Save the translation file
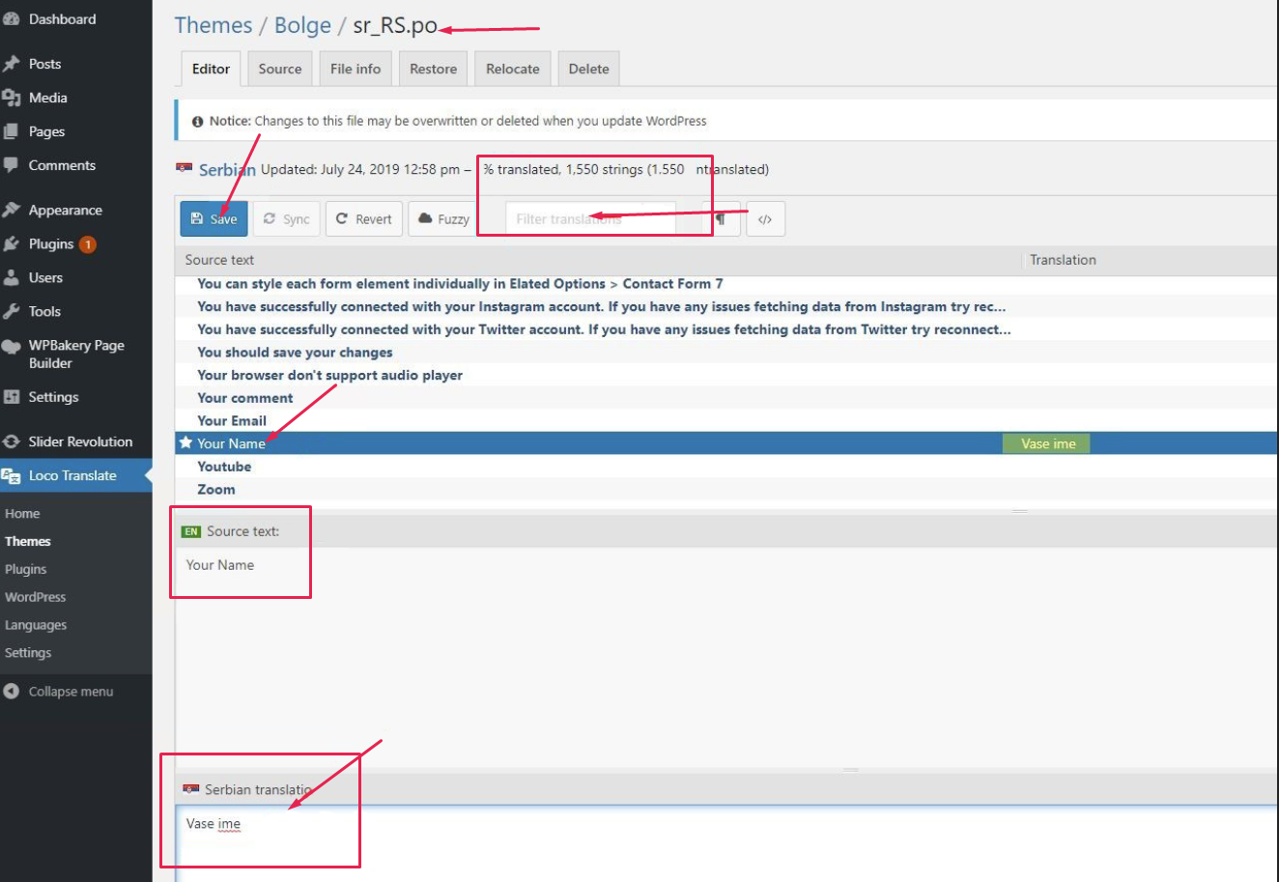 pos(214,219)
